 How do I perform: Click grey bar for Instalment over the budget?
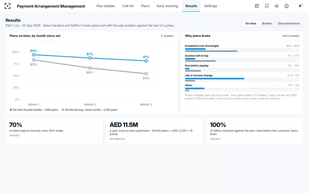pos(211,51)
